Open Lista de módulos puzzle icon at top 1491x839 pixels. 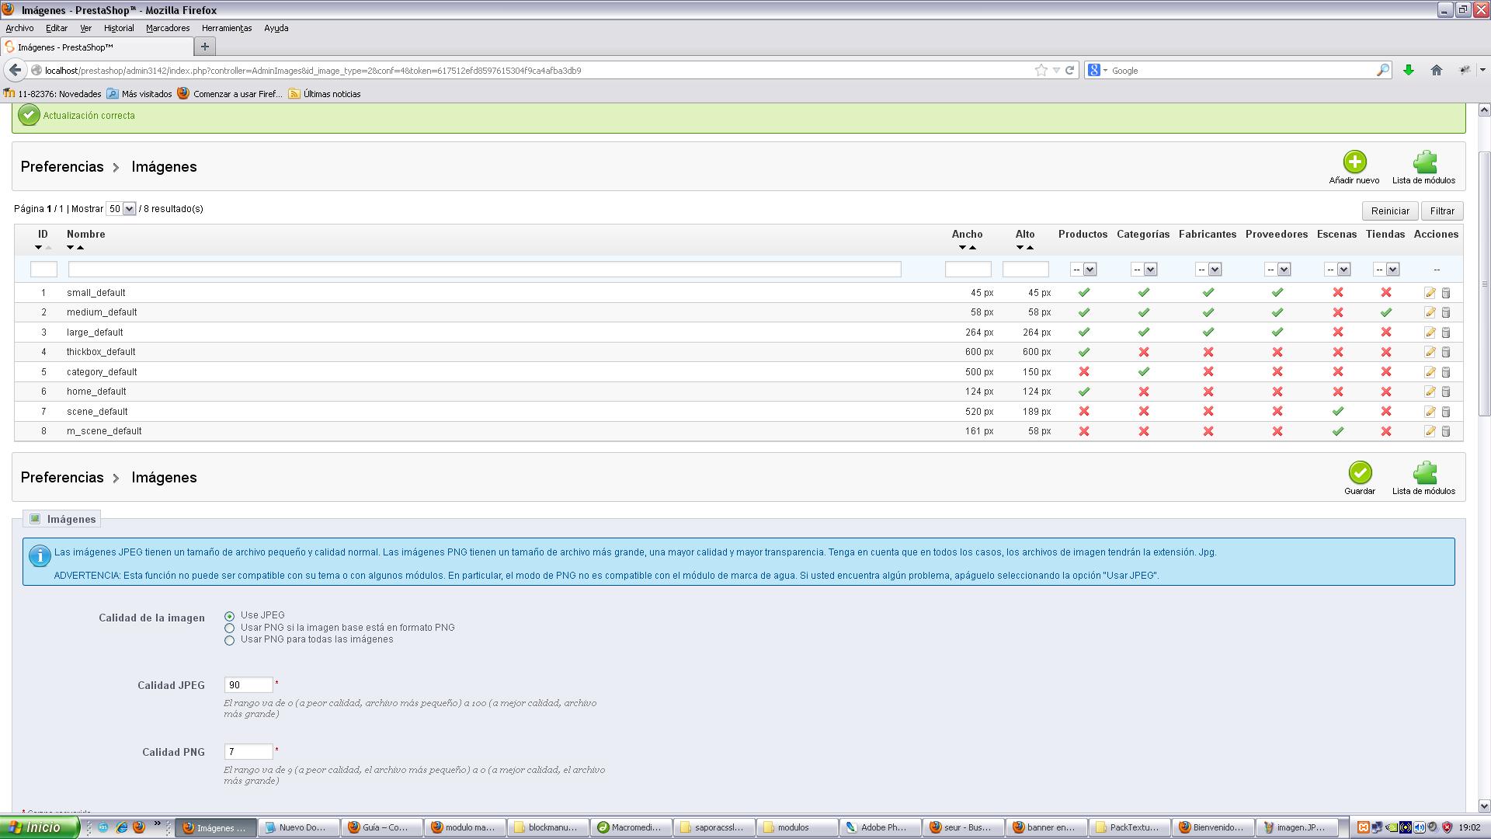tap(1423, 162)
